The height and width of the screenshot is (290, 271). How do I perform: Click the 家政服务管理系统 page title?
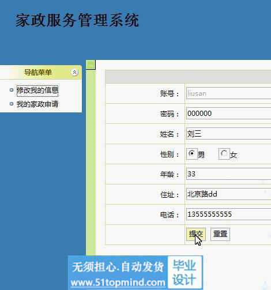coord(77,20)
